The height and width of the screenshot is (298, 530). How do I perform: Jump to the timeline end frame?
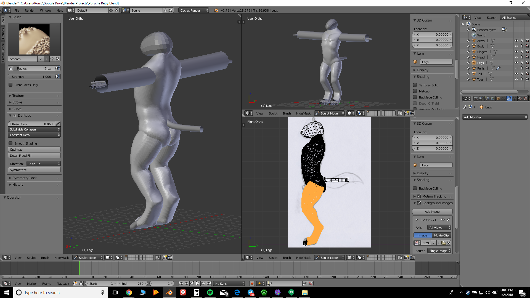click(209, 283)
